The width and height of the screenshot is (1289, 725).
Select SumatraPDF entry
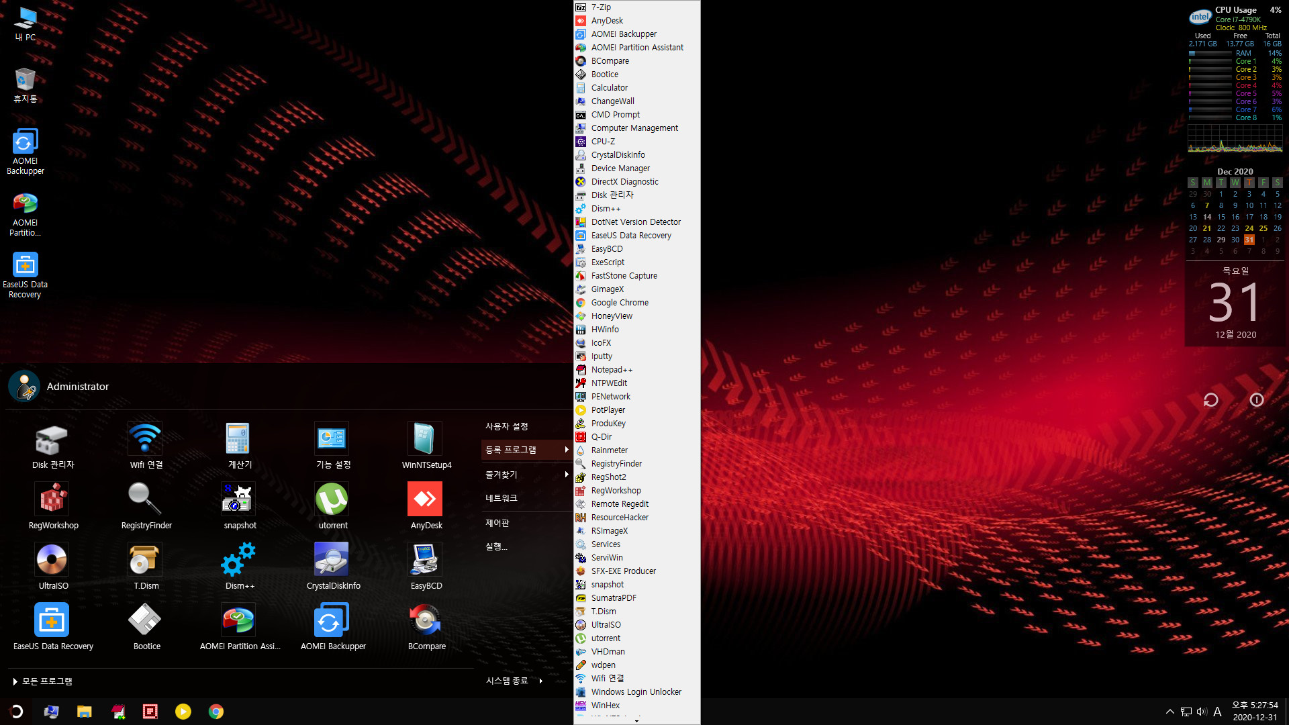[636, 598]
